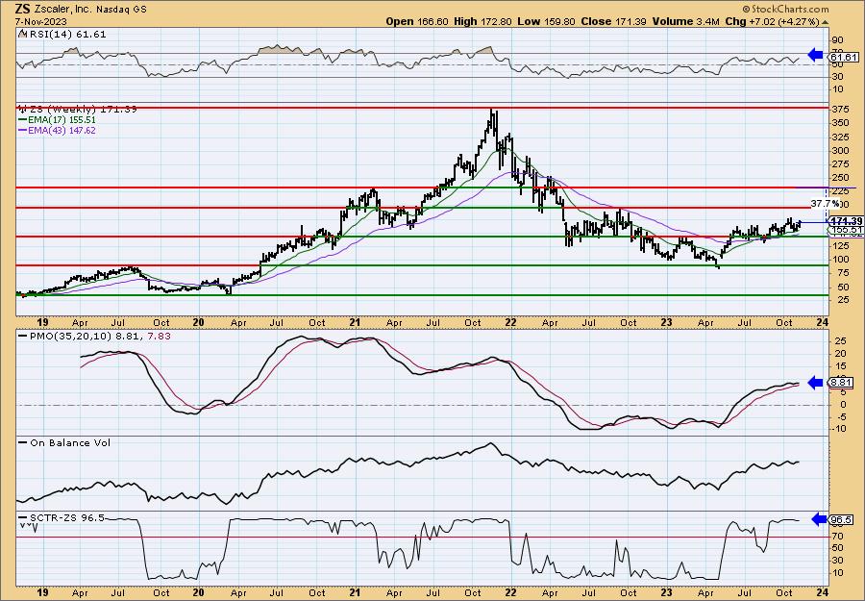Click the RSI line symbol before RSI(14)
Image resolution: width=865 pixels, height=601 pixels.
tap(22, 34)
